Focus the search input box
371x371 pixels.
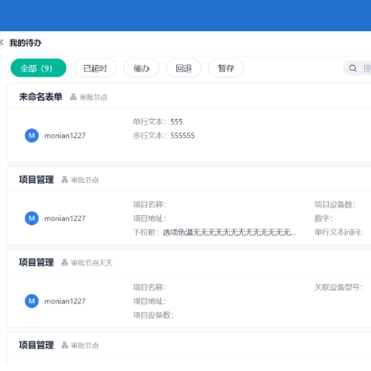click(x=358, y=68)
